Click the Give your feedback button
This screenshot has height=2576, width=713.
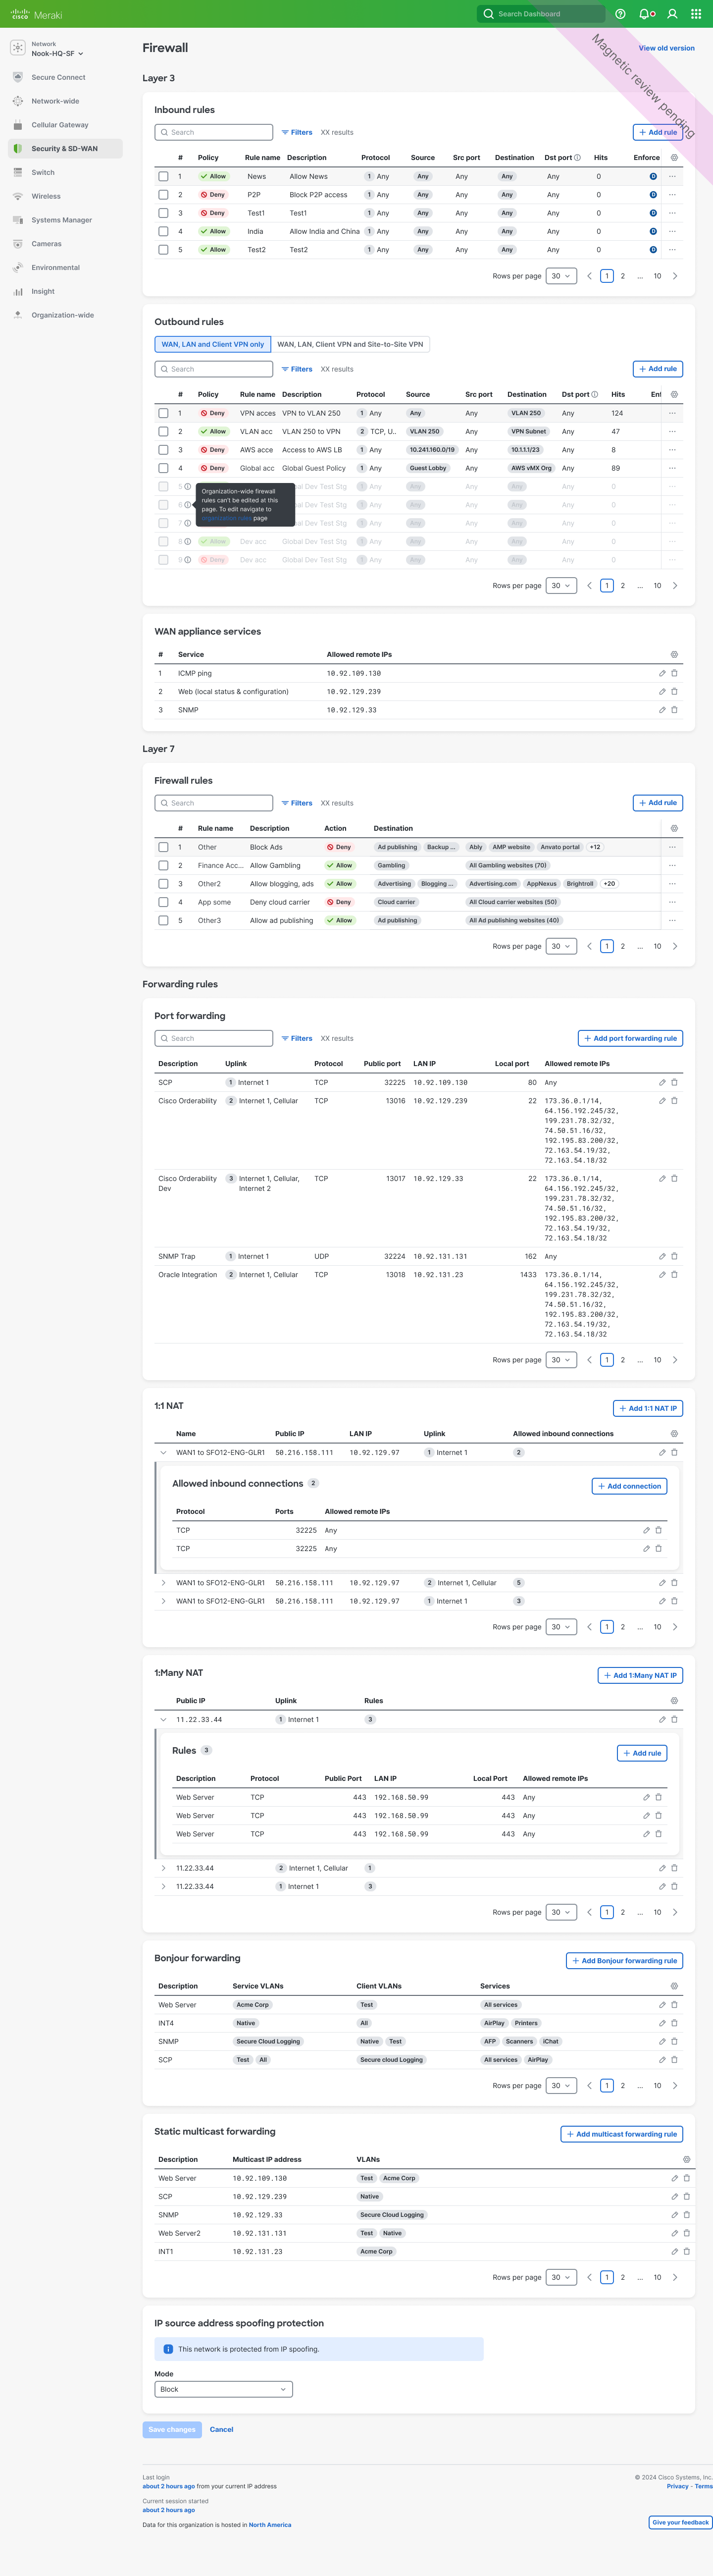click(x=681, y=2523)
